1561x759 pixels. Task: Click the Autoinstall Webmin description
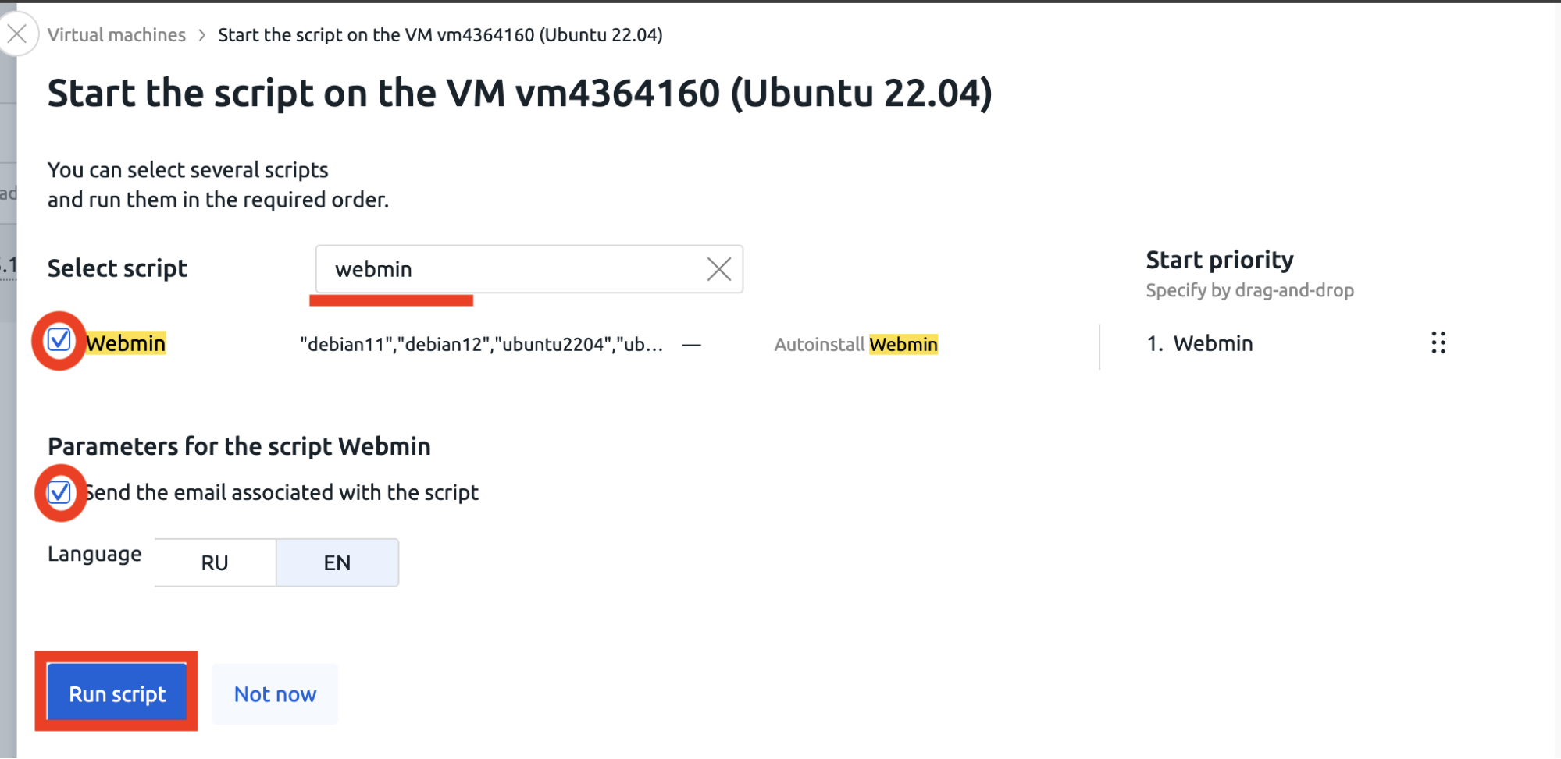856,344
